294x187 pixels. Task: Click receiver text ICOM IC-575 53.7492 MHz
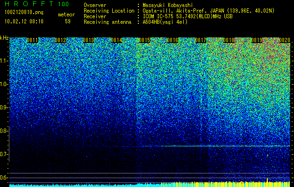click(x=187, y=16)
